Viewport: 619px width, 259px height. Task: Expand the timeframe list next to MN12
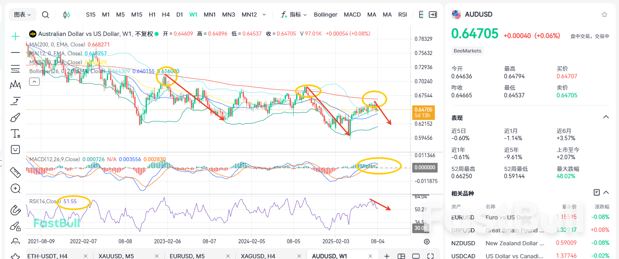[264, 15]
